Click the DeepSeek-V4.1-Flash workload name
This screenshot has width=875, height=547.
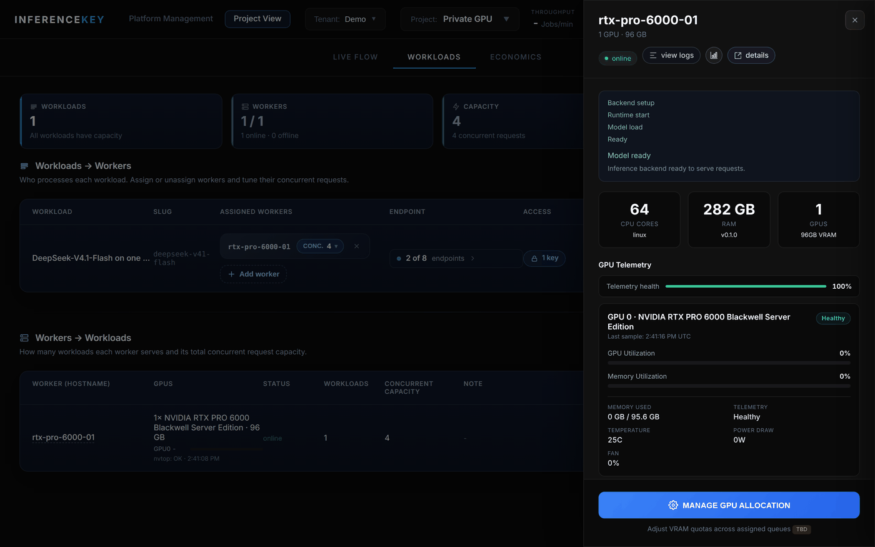[91, 258]
